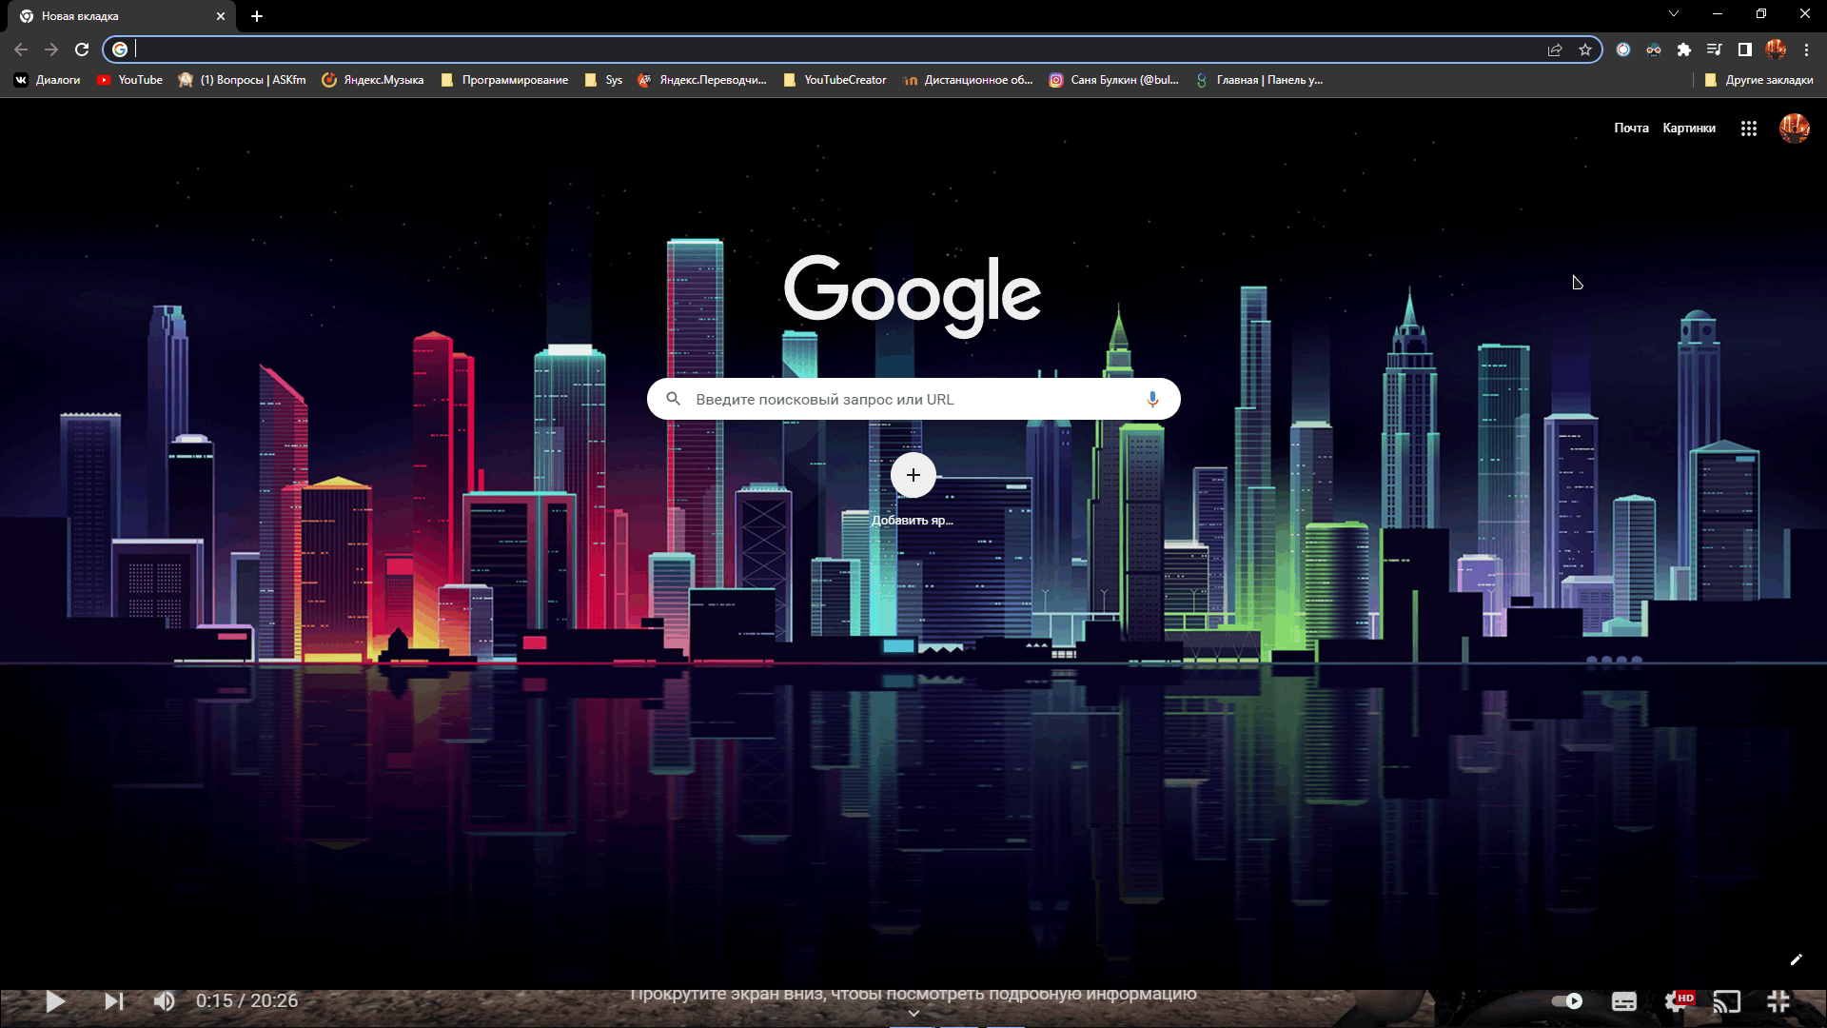Image resolution: width=1827 pixels, height=1028 pixels.
Task: Skip to the next video
Action: point(113,1001)
